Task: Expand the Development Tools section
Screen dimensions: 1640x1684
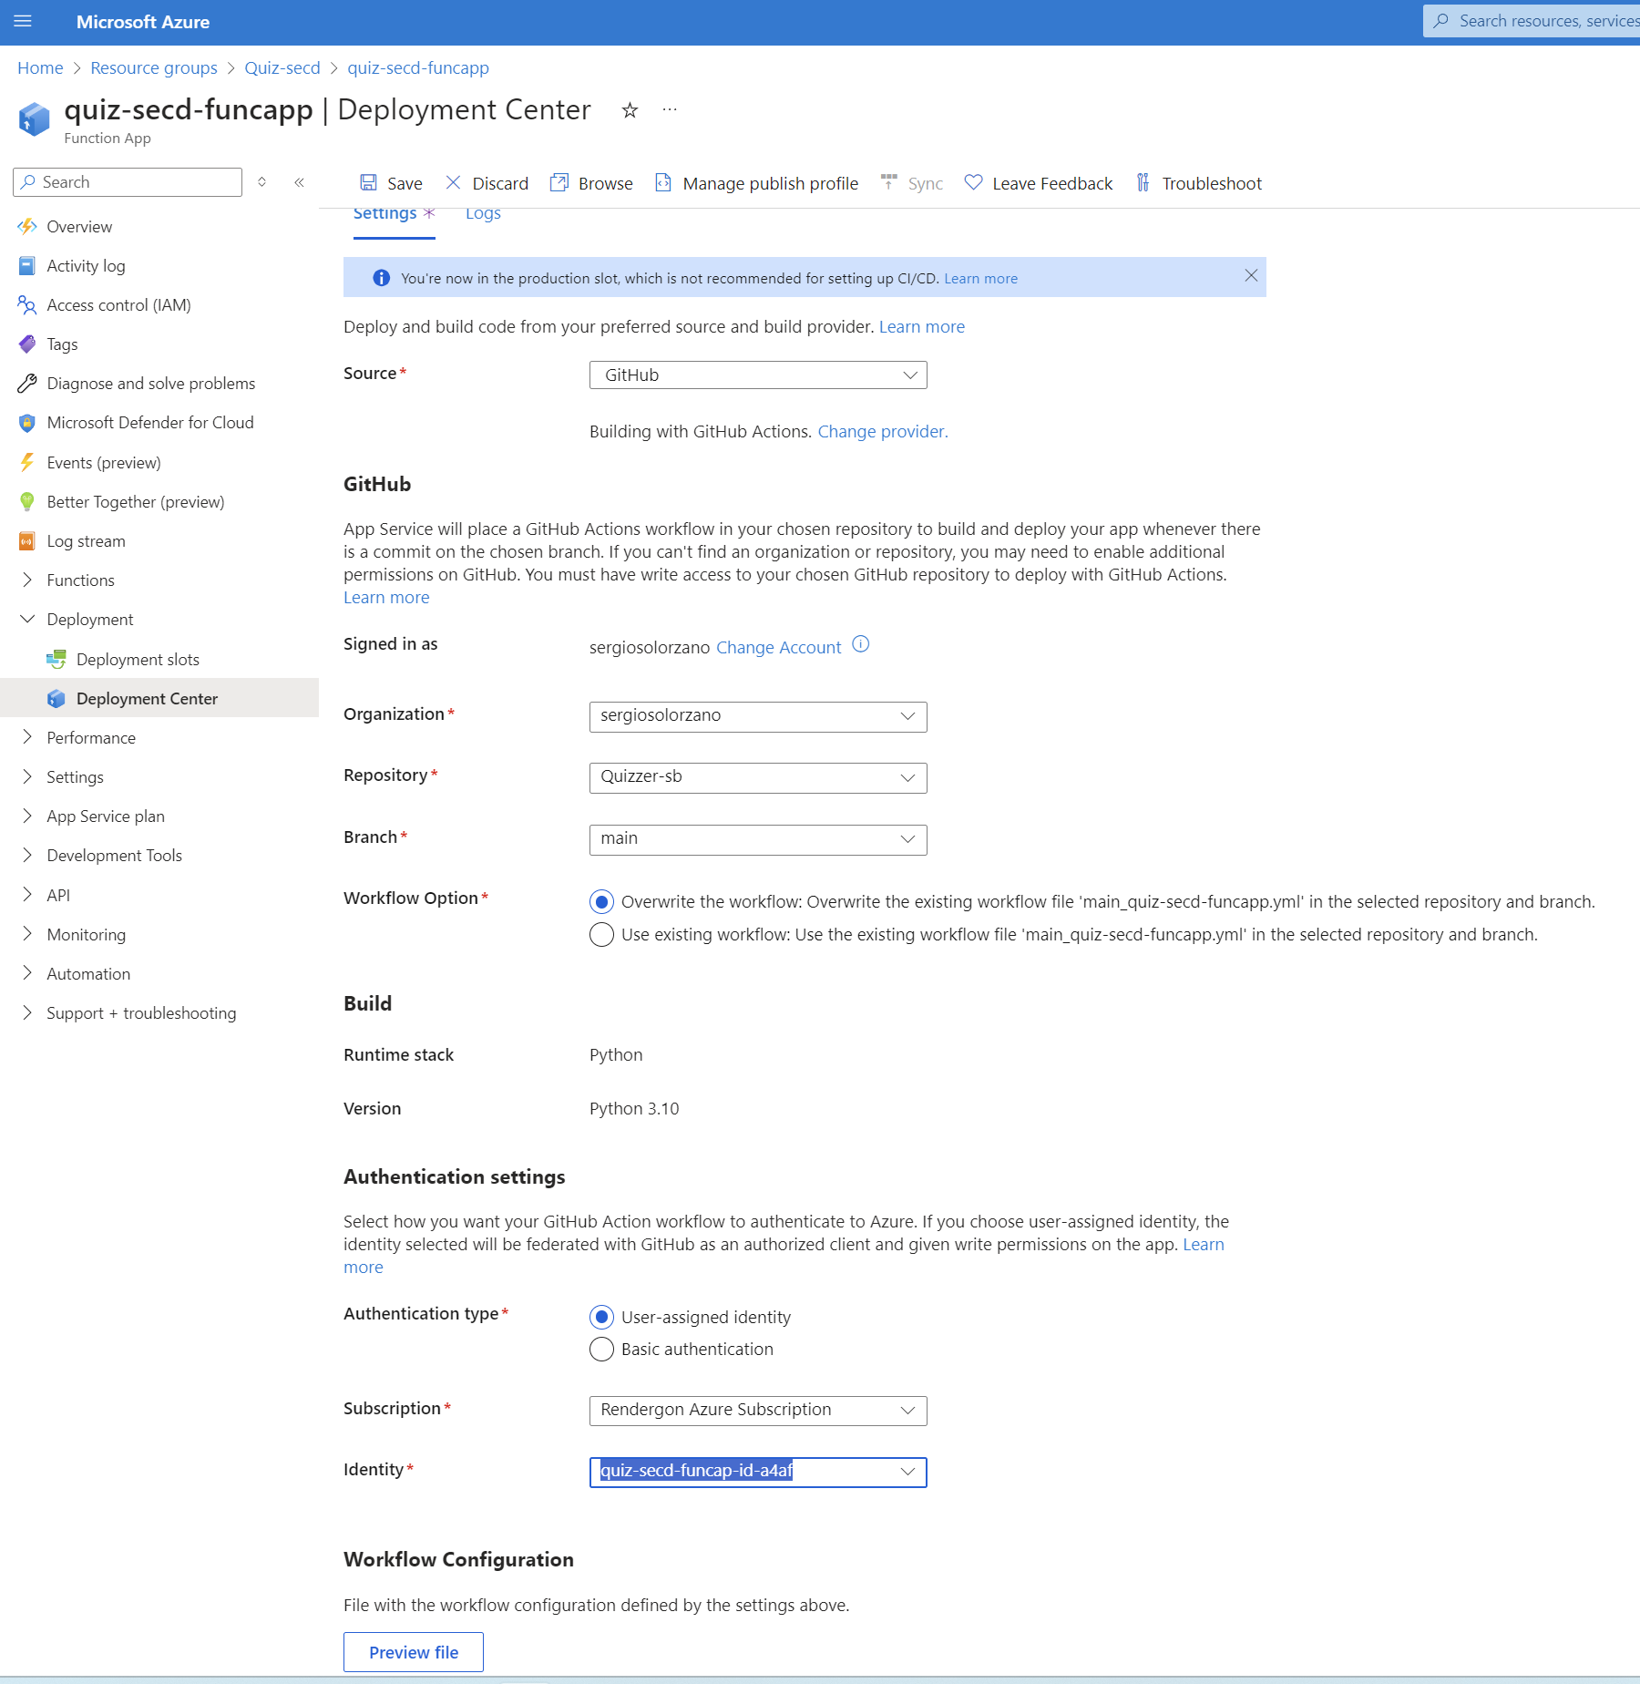Action: [27, 855]
